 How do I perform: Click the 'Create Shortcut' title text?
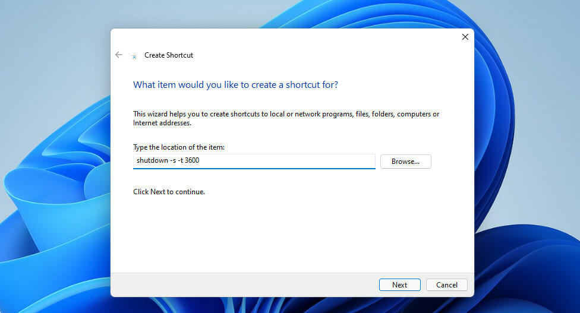pyautogui.click(x=169, y=55)
